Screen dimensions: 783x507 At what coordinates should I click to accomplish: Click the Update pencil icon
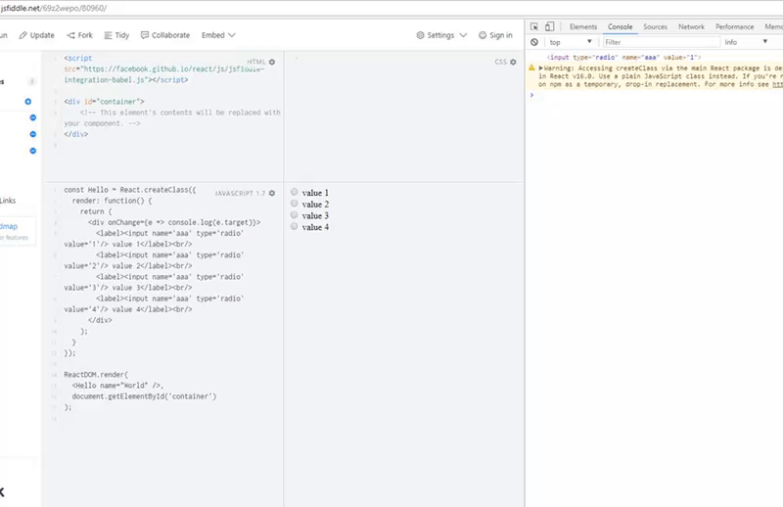click(23, 35)
